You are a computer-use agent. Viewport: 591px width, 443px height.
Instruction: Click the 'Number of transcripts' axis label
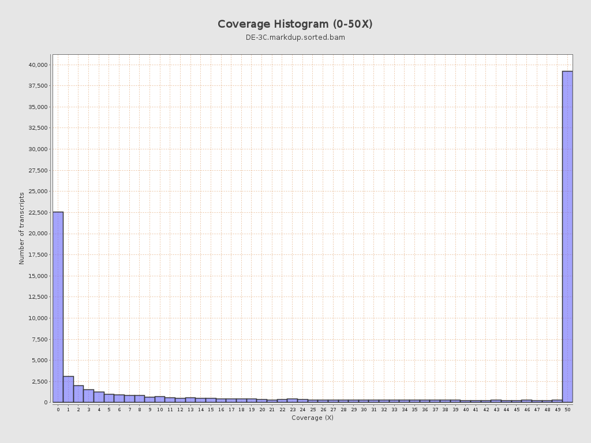pyautogui.click(x=22, y=228)
